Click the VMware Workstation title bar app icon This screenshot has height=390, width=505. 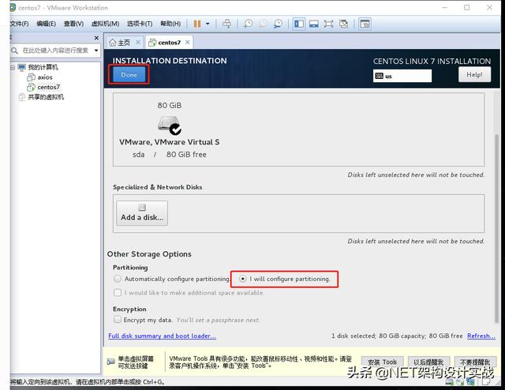coord(13,7)
